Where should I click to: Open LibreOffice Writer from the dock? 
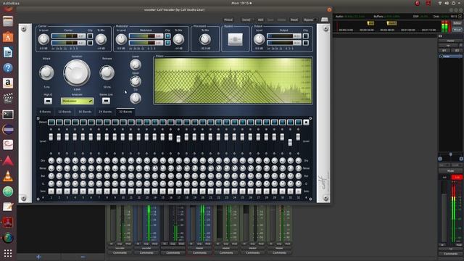8,53
